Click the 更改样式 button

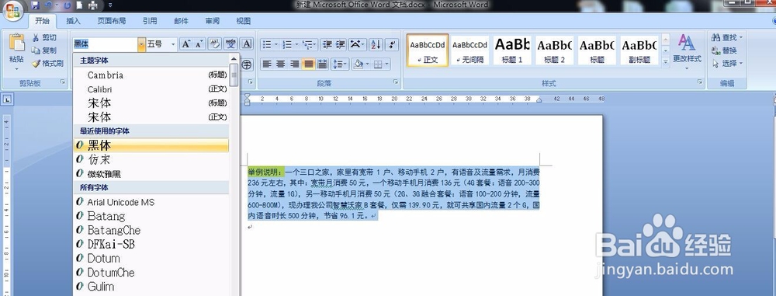[687, 51]
